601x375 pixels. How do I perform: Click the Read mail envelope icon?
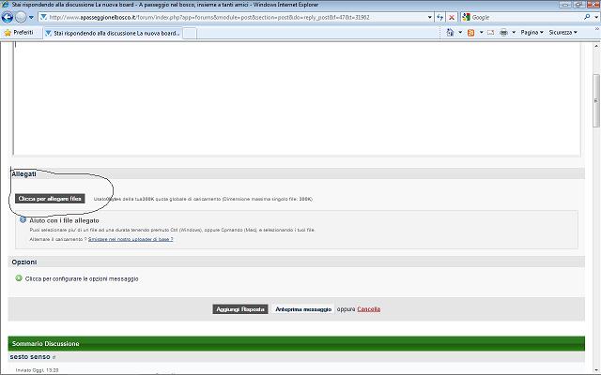[x=489, y=33]
